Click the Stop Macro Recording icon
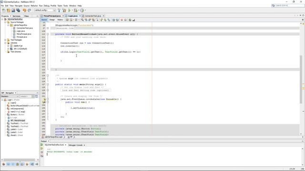This screenshot has height=171, width=305. coord(125,20)
